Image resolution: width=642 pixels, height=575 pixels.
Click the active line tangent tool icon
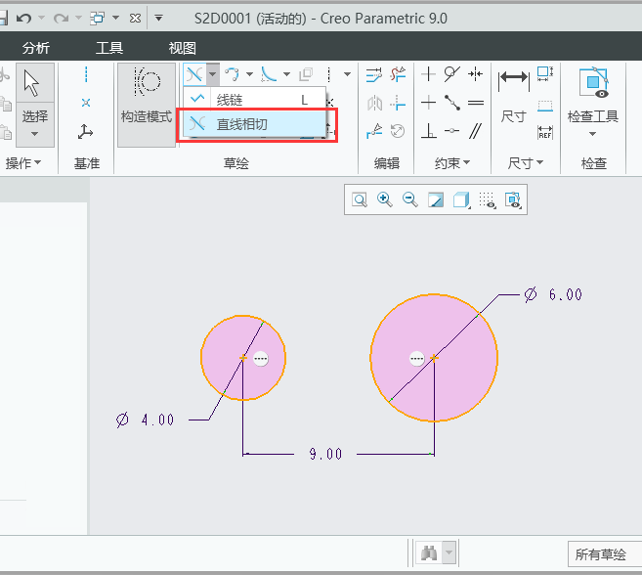coord(194,74)
